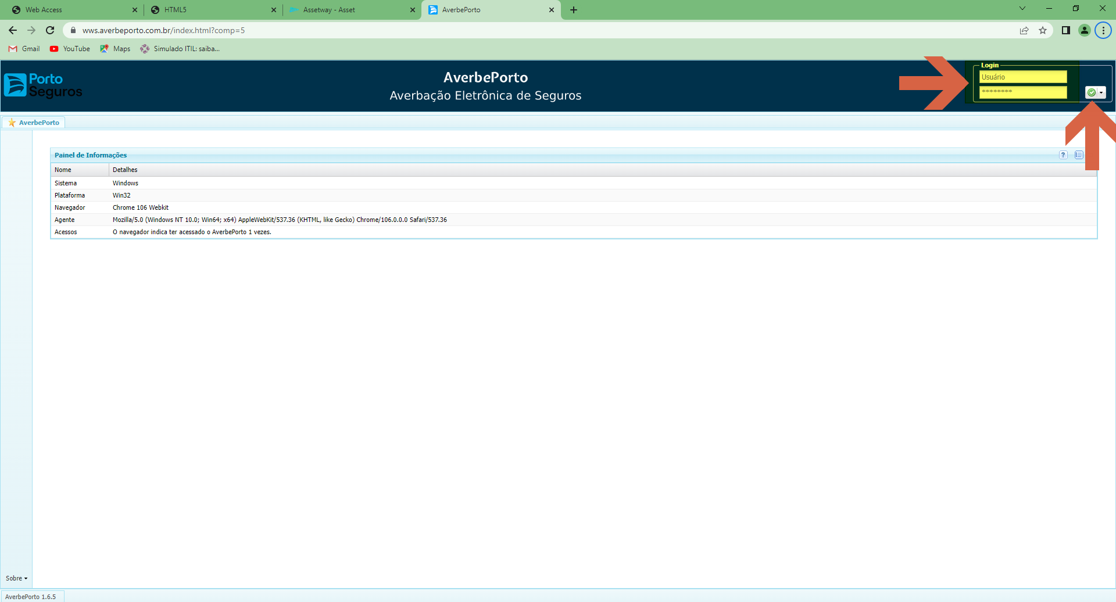Screen dimensions: 1116x602
Task: Select the Navegador row
Action: (574, 207)
